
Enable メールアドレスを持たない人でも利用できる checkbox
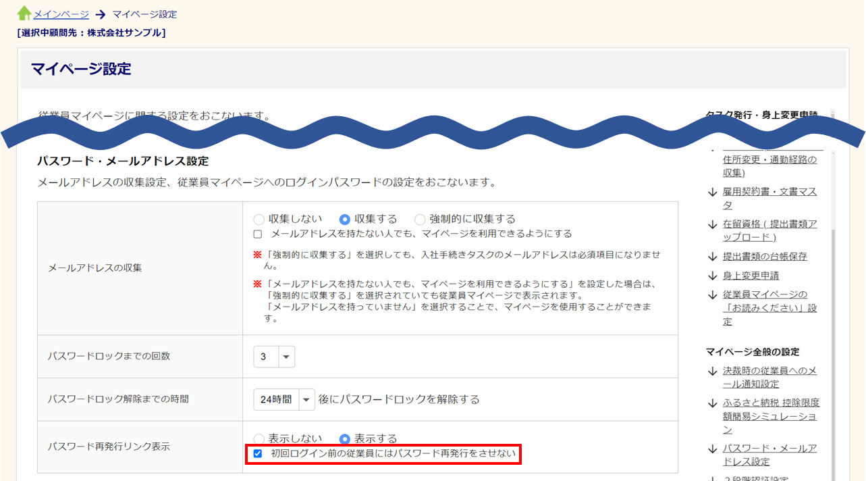tap(258, 234)
